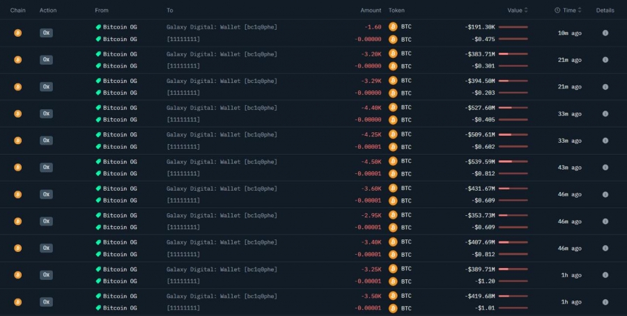Open Bitcoin OG sender link on -4.50K row
This screenshot has width=627, height=316.
tap(120, 161)
